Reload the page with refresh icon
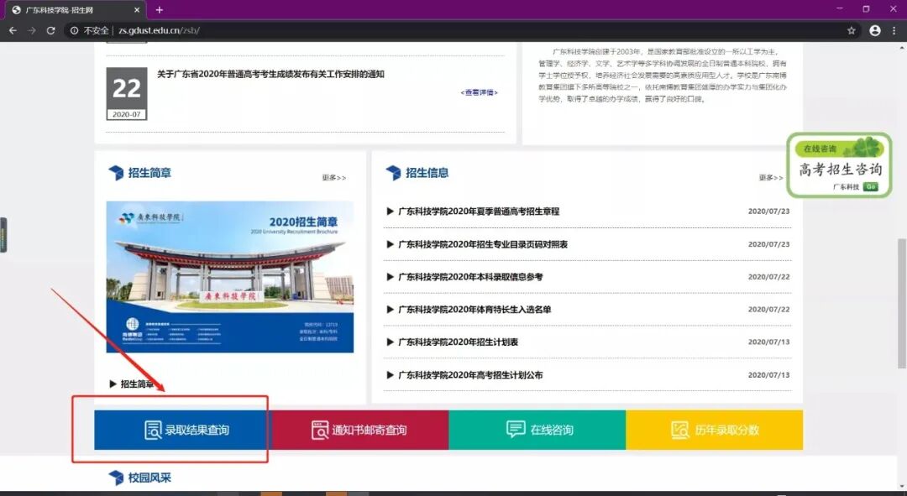 51,31
